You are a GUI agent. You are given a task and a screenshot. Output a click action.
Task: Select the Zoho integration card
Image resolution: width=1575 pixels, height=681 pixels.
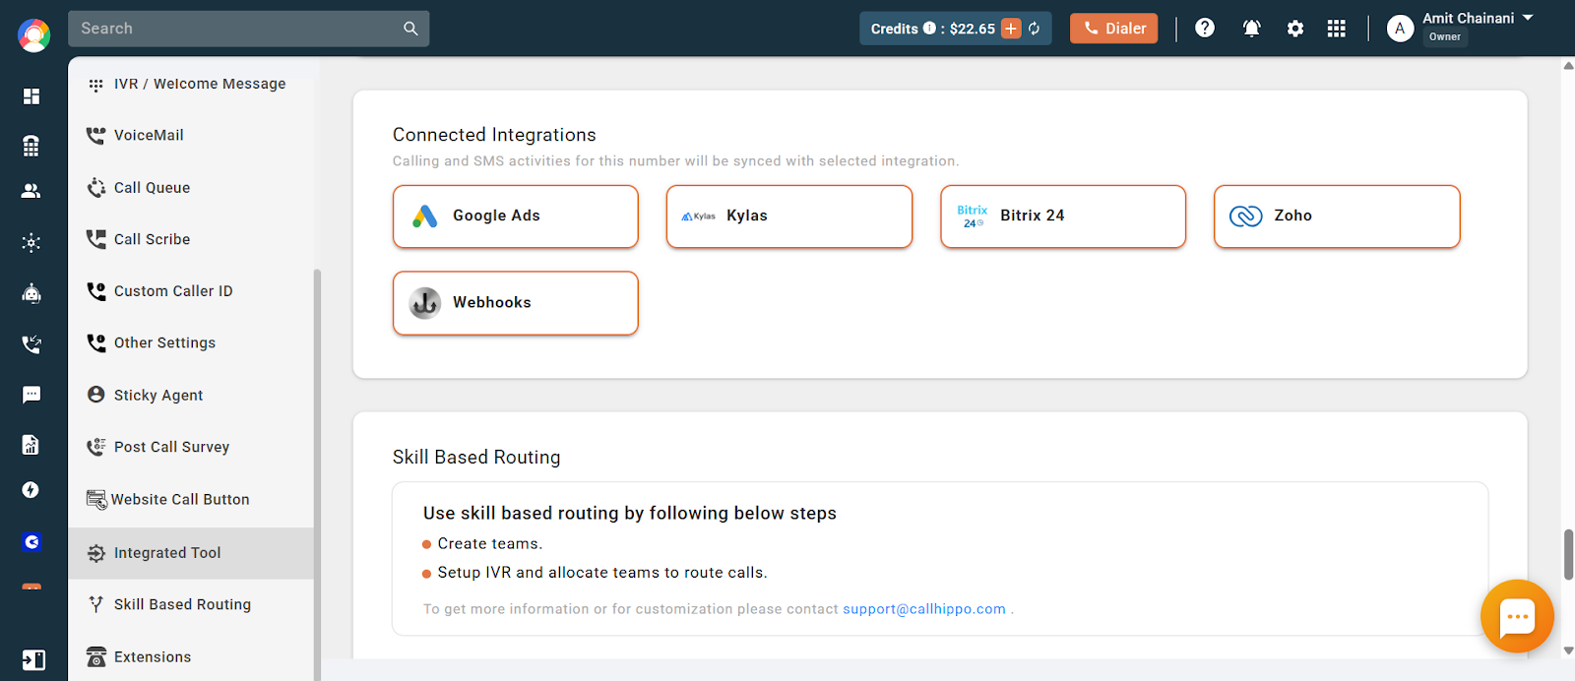pyautogui.click(x=1337, y=217)
